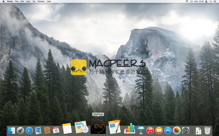Open iTunes from the Dock
219x136 pixels.
click(150, 131)
